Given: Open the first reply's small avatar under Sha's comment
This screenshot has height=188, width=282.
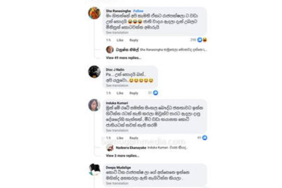Looking at the screenshot, I should pyautogui.click(x=110, y=50).
